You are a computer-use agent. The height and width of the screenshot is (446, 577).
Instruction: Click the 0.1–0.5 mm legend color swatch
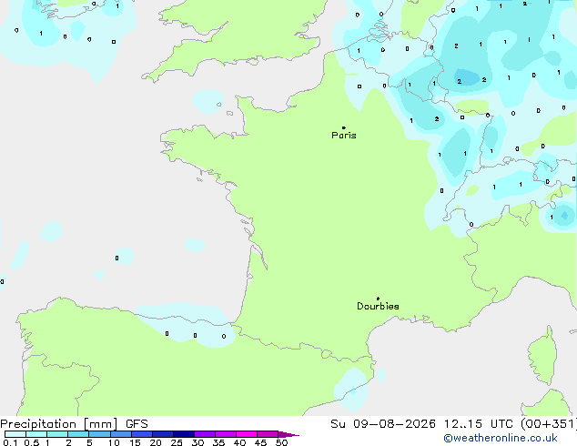pyautogui.click(x=15, y=434)
